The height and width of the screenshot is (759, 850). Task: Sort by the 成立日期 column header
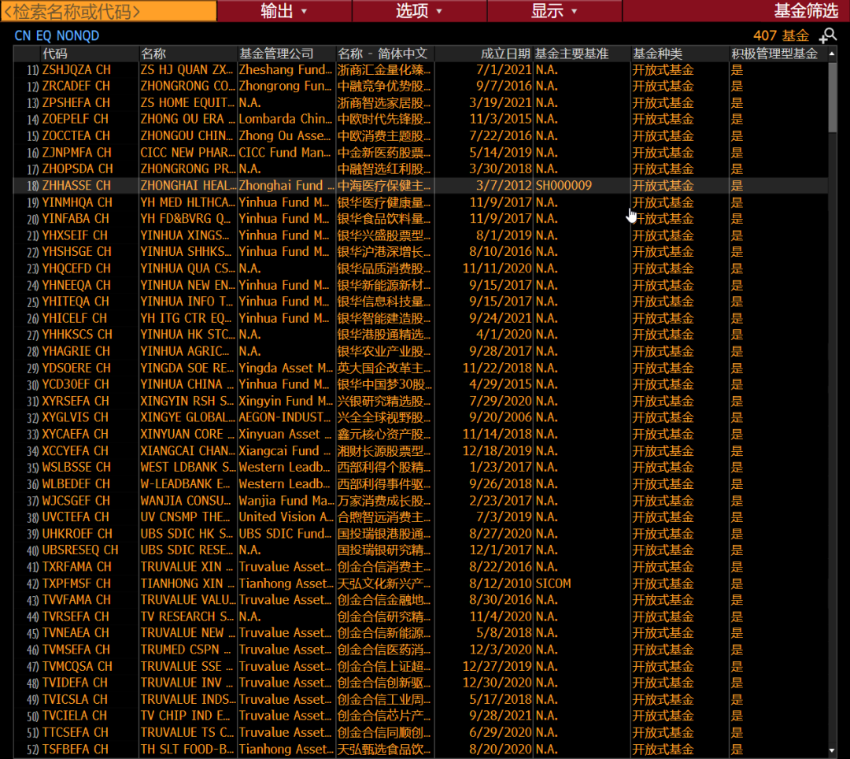pos(505,54)
